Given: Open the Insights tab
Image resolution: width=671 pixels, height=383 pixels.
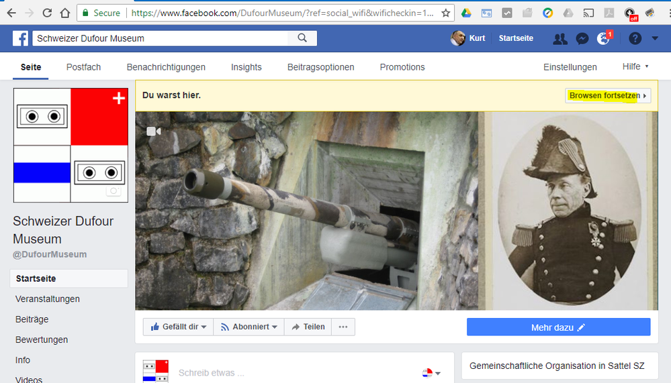Looking at the screenshot, I should coord(246,67).
